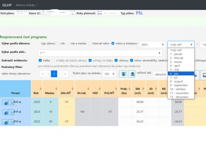Click filter icon in second 311 a row
Screen dimensions: 206x154
pyautogui.click(x=5, y=112)
